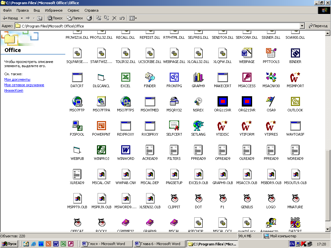Select the MSIMPORT wizard icon
This screenshot has height=248, width=331.
(295, 77)
